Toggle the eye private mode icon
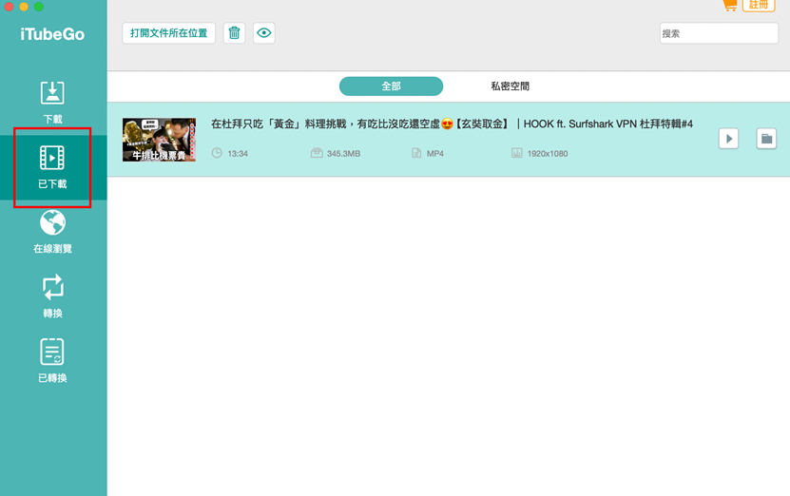Screen dimensions: 790x496 point(264,33)
